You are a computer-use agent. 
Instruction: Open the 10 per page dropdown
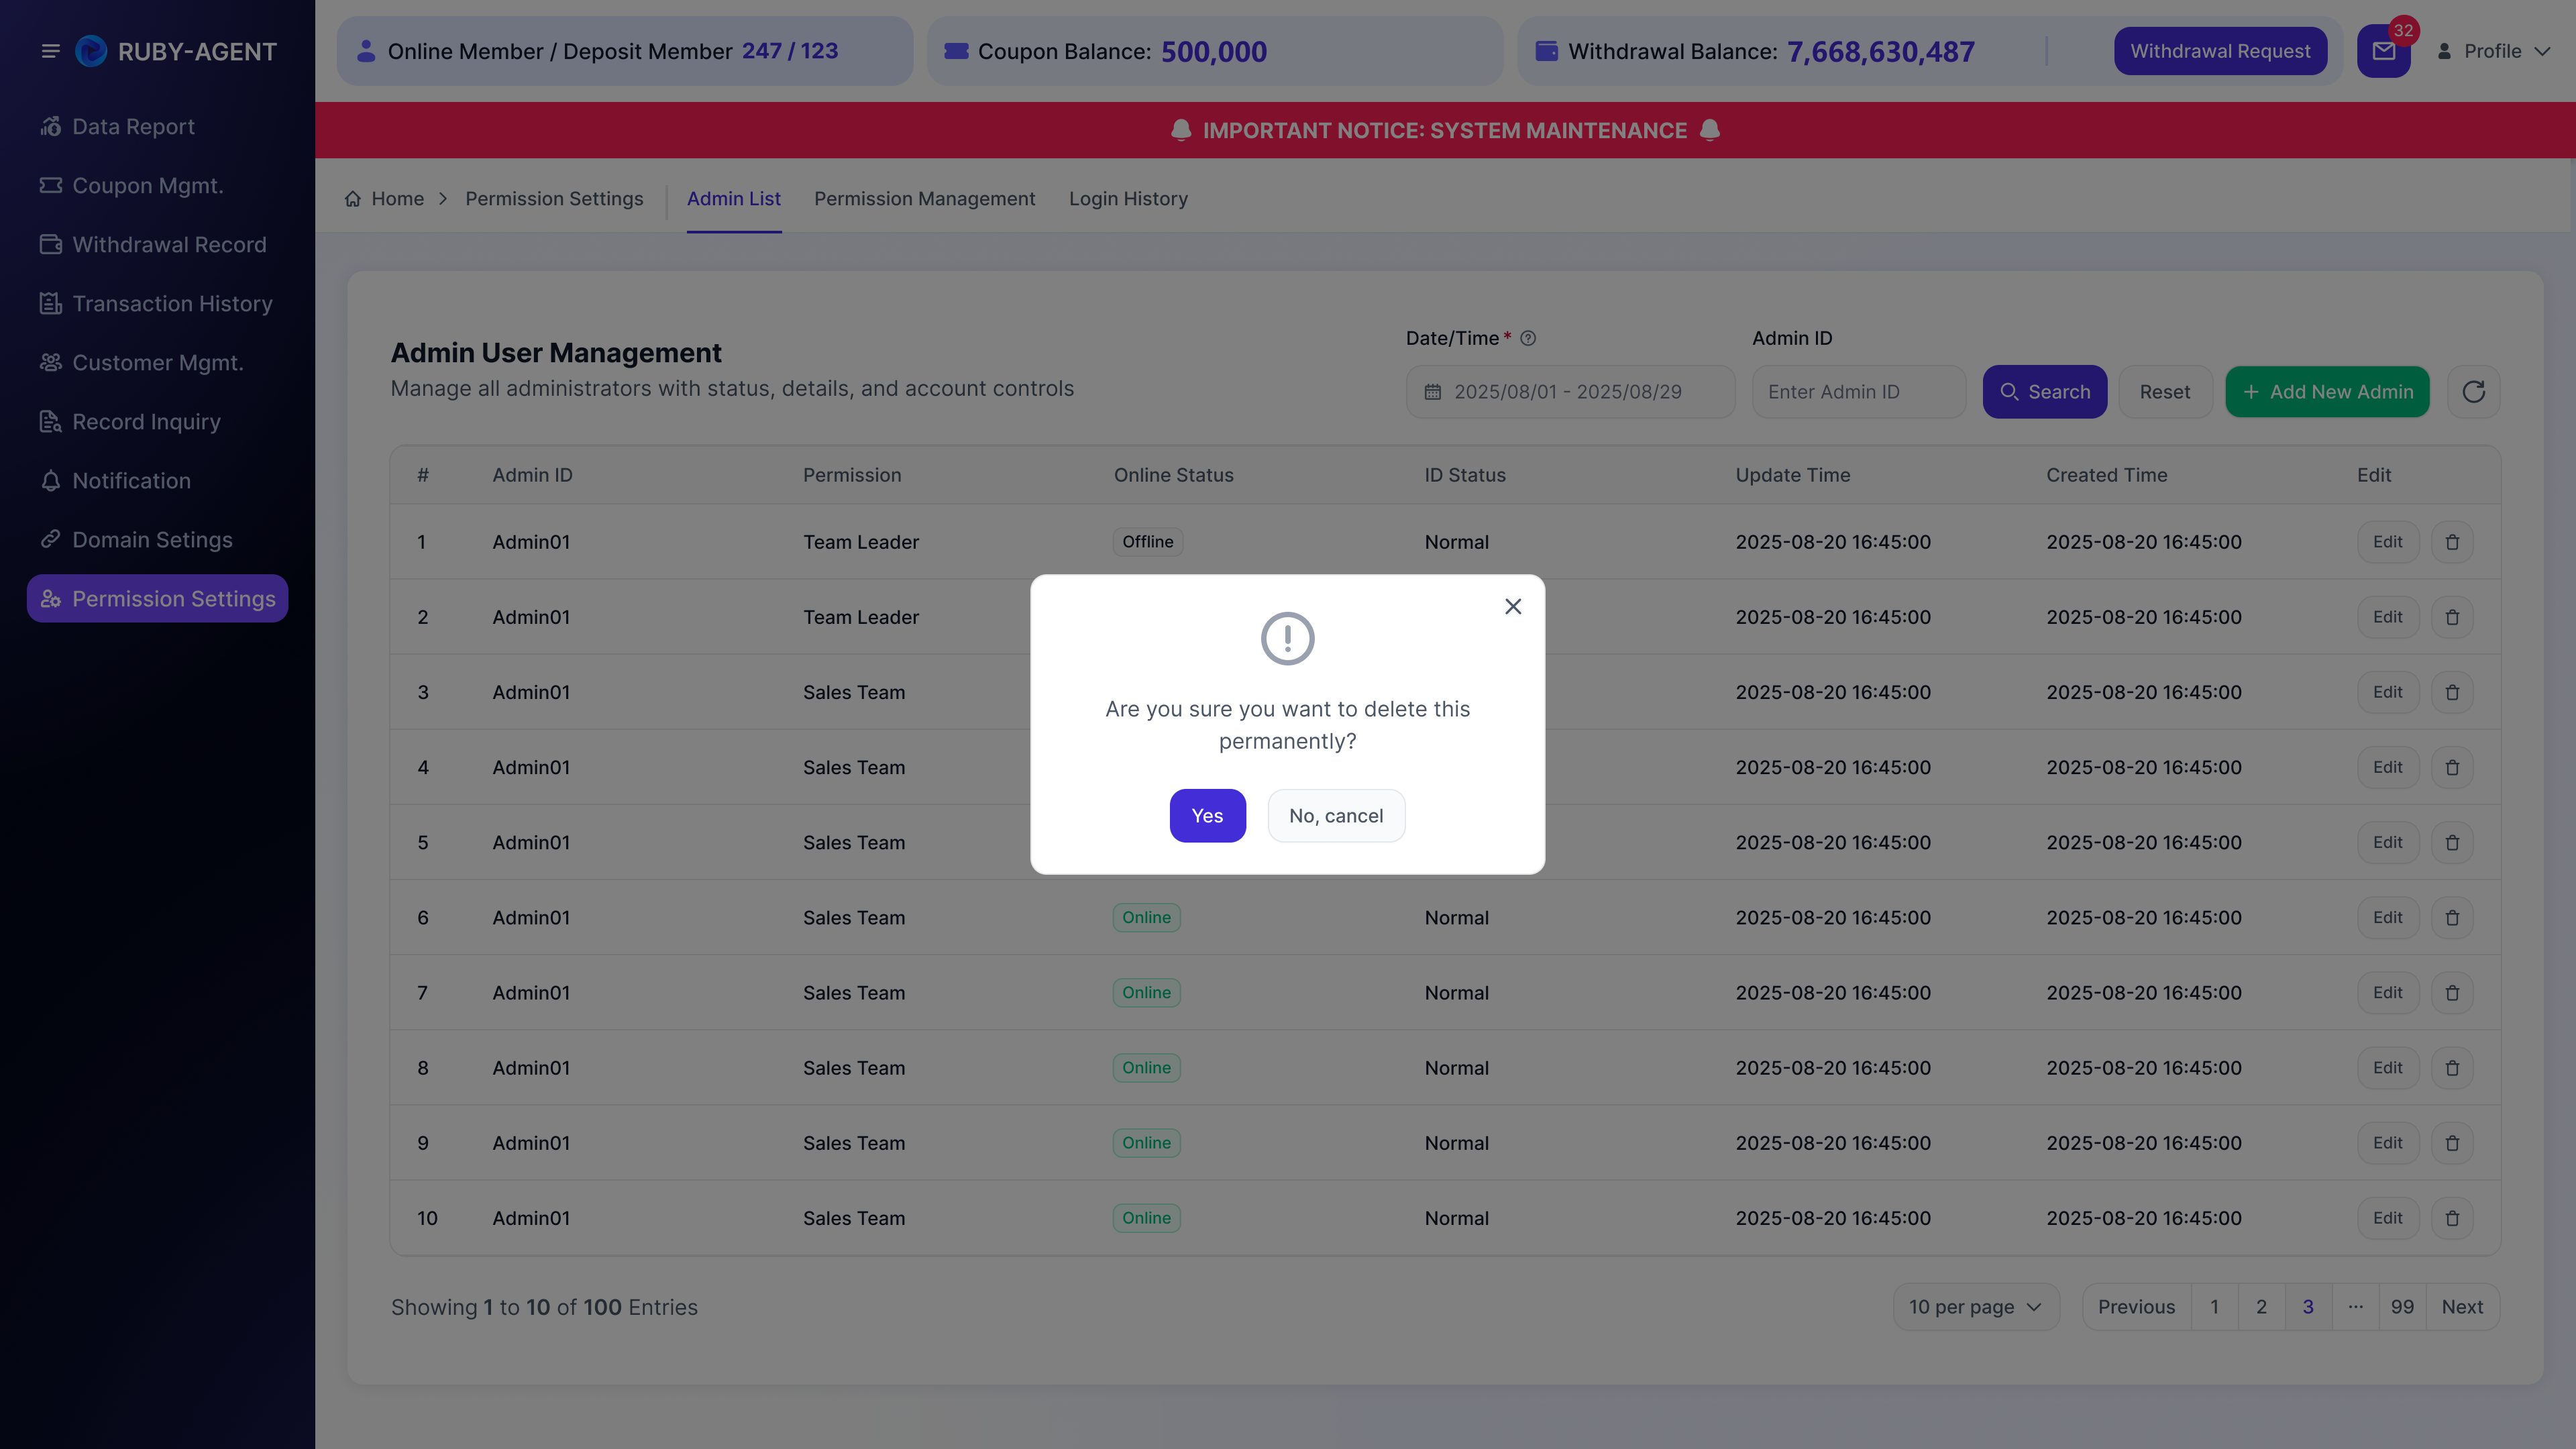(x=1976, y=1307)
